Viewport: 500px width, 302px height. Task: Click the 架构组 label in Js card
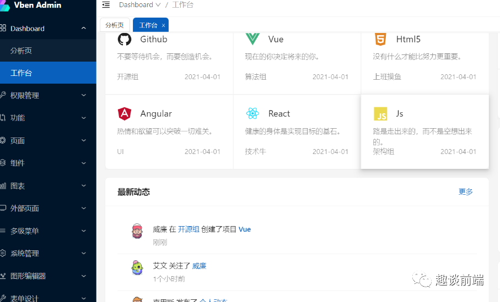click(384, 151)
